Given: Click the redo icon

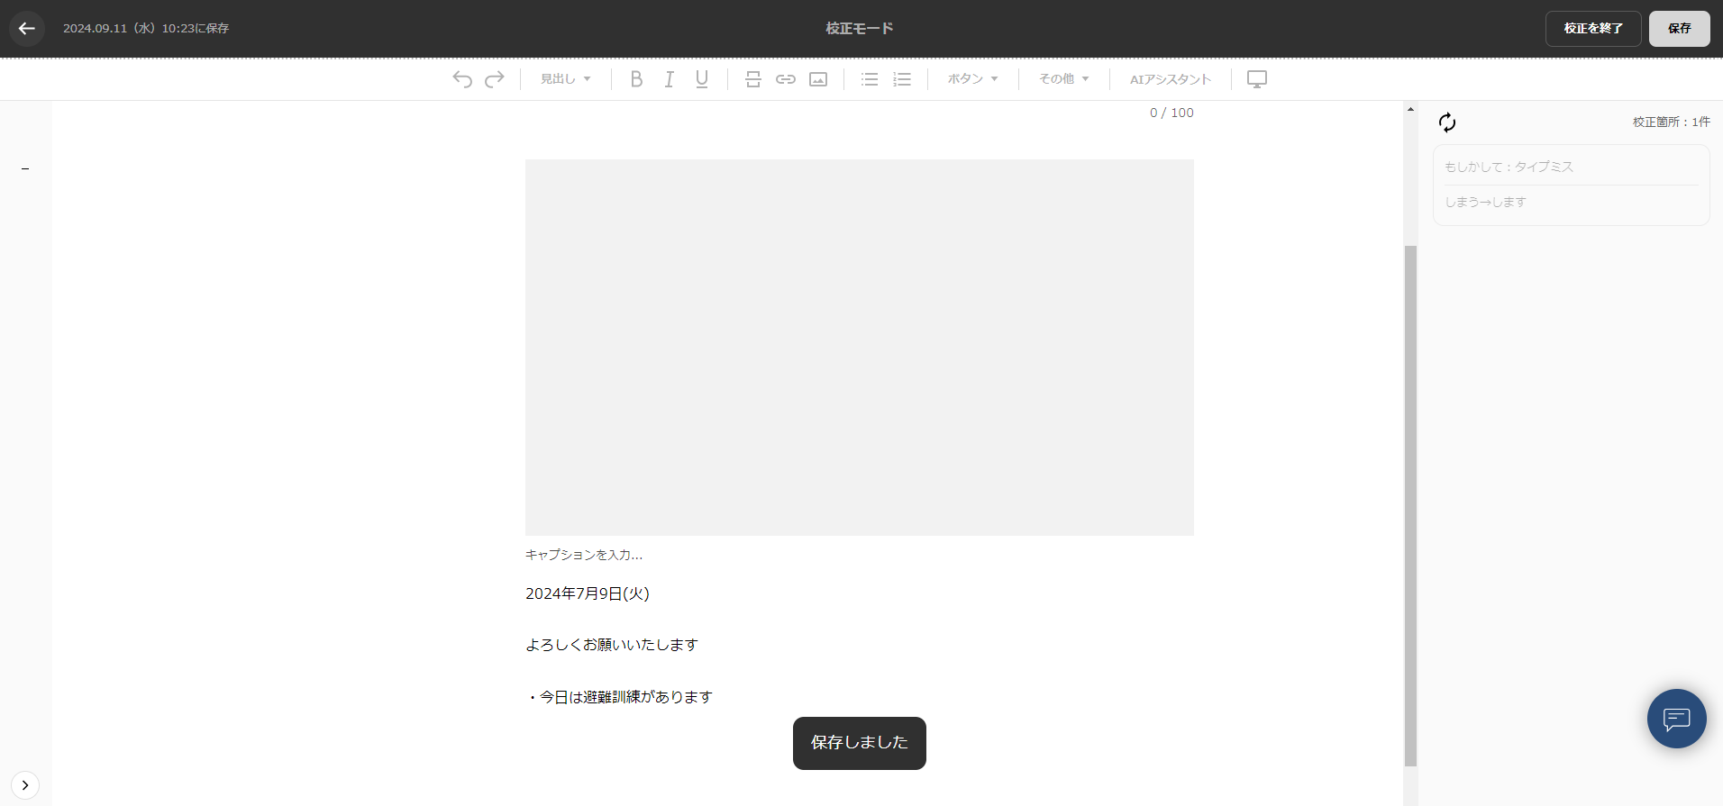Looking at the screenshot, I should (x=495, y=79).
